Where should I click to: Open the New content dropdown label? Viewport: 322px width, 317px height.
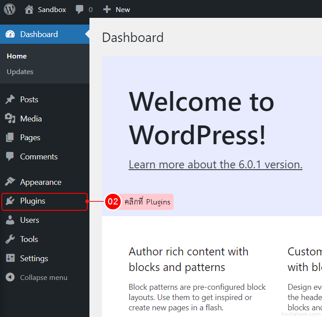click(x=123, y=9)
